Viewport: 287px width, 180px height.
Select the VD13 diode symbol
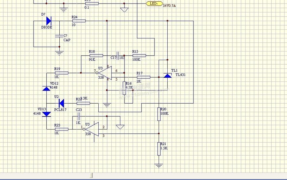coord(47,114)
